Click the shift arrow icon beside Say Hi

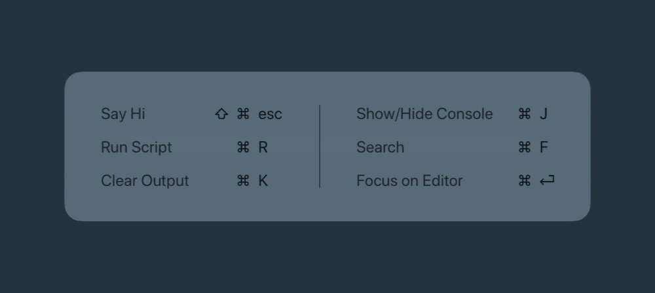click(221, 114)
